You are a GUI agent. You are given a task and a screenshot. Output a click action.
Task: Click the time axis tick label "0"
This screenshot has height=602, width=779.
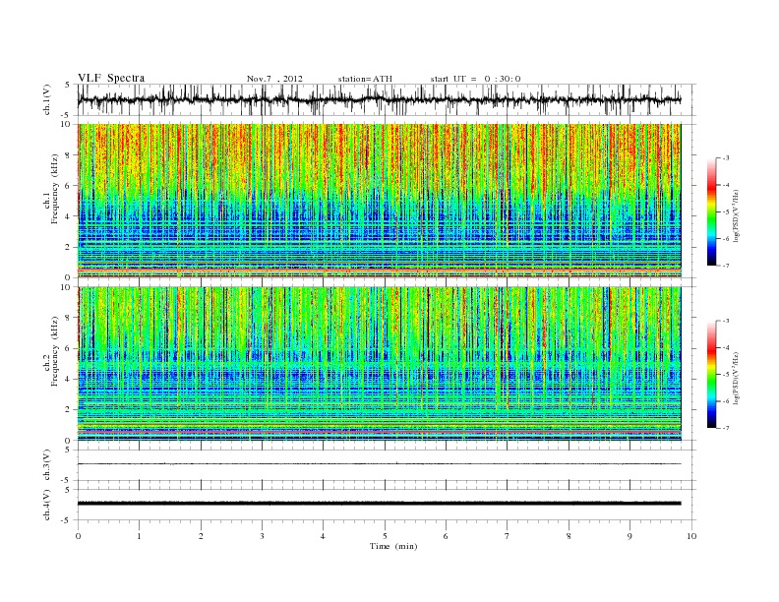[x=78, y=536]
